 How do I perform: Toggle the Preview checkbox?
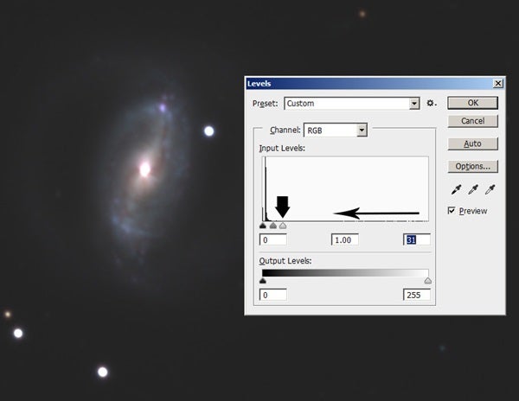[x=452, y=211]
